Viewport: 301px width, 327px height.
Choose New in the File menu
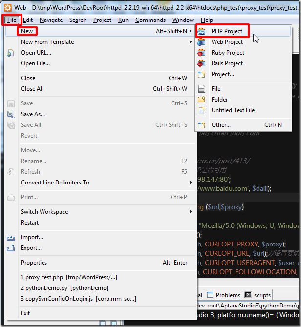[100, 31]
